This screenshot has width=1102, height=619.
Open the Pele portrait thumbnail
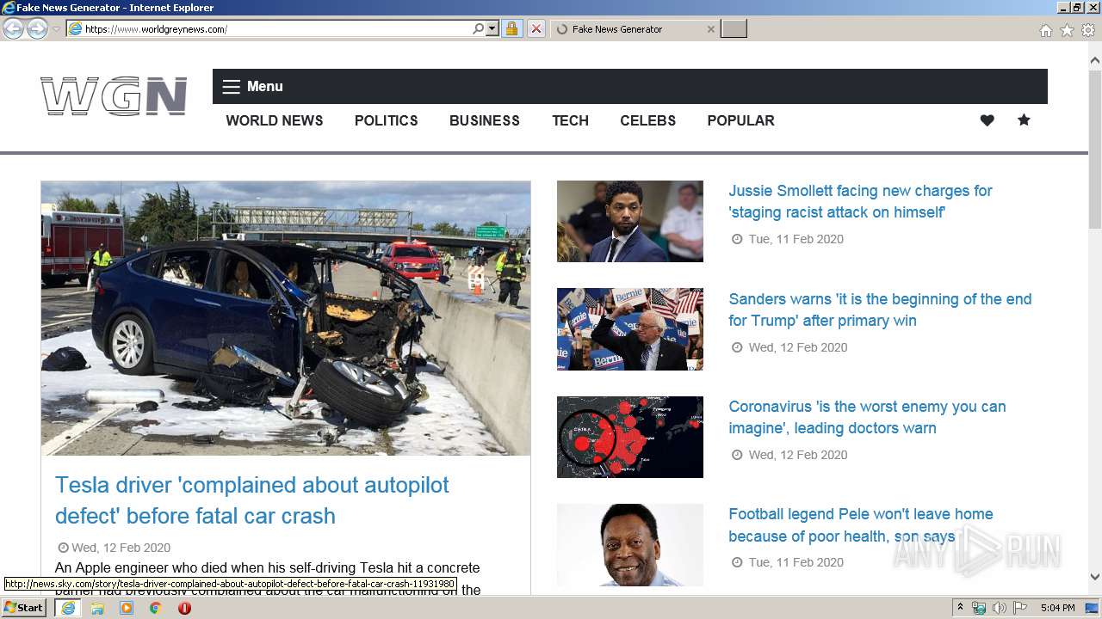pos(630,544)
